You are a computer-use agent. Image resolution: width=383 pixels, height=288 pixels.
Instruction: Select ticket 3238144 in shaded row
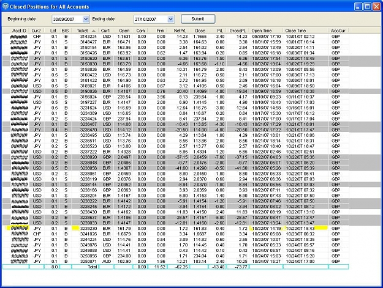point(88,185)
